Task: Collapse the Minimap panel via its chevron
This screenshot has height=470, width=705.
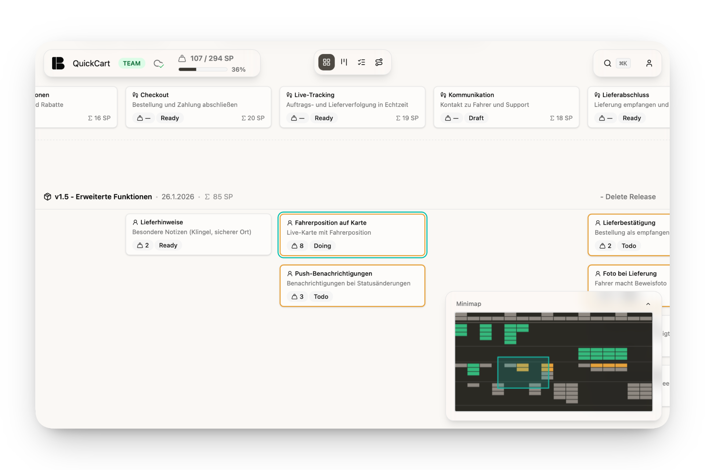Action: 648,304
